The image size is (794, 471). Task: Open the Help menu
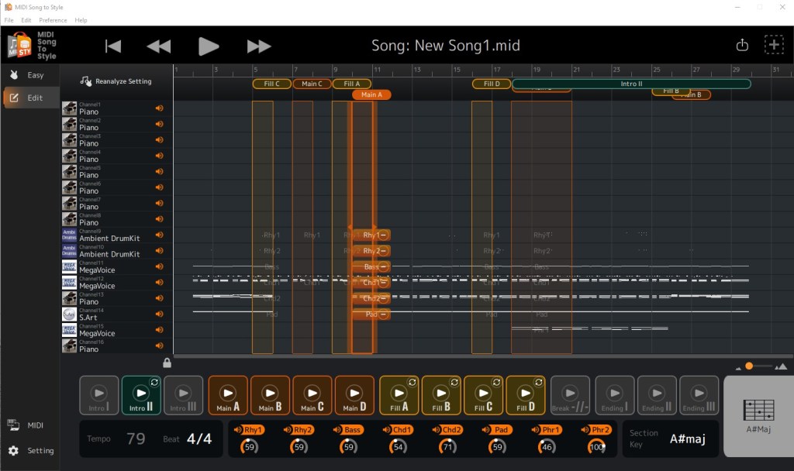tap(81, 20)
